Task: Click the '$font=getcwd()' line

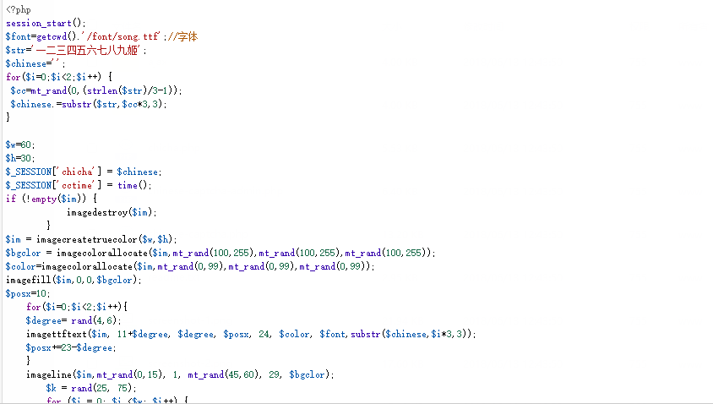Action: coord(102,36)
